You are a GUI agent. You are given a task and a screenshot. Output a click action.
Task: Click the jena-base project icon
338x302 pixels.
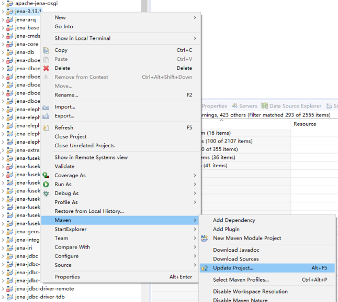(x=9, y=28)
